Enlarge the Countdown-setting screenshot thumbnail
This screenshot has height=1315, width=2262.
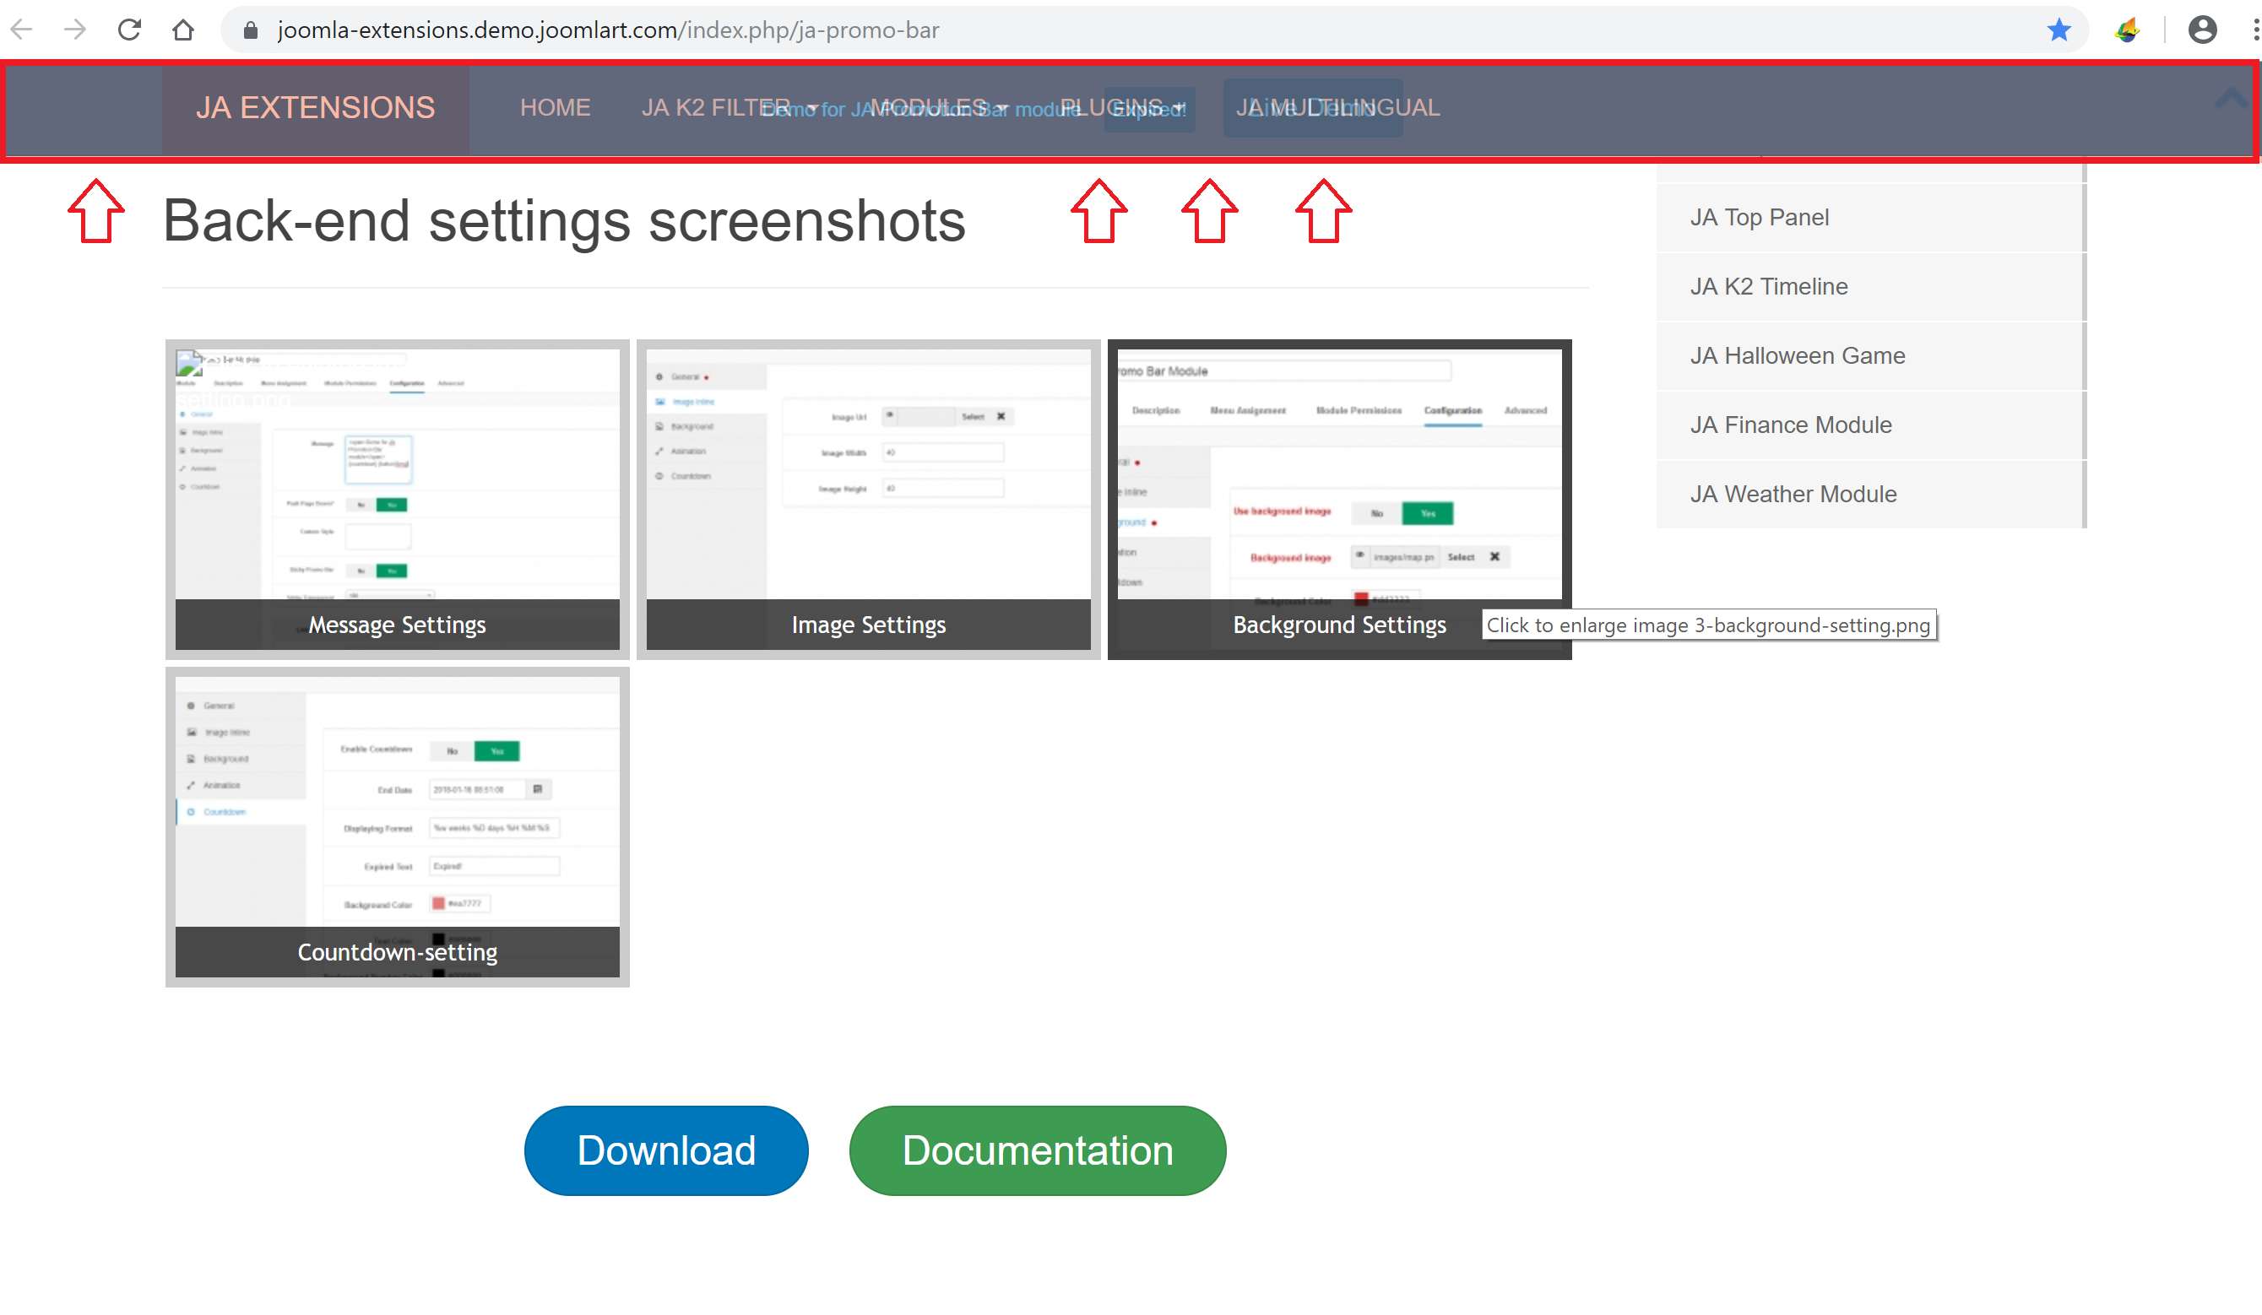[397, 825]
